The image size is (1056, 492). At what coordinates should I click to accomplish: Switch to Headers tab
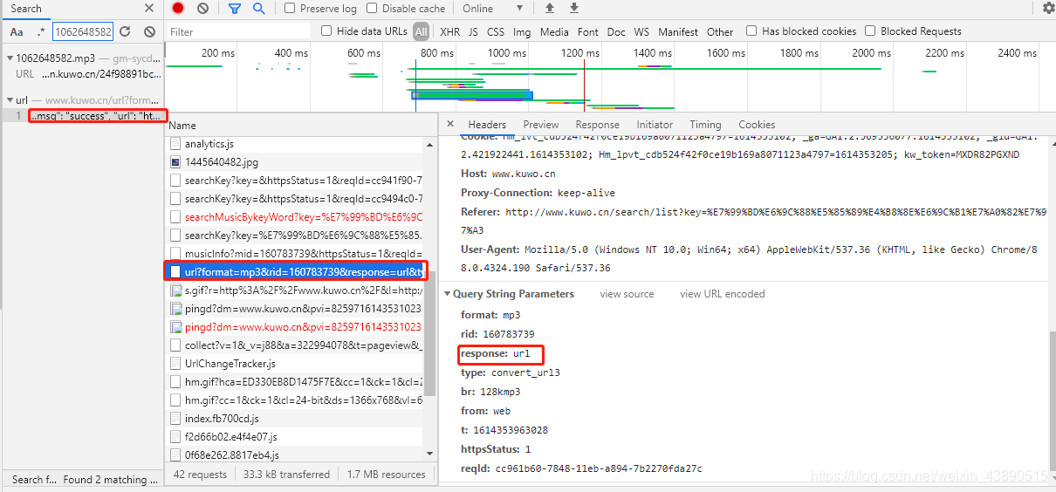(487, 125)
